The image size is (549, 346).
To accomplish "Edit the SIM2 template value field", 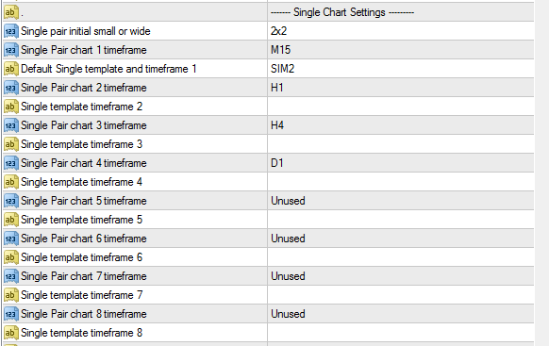I will point(401,69).
